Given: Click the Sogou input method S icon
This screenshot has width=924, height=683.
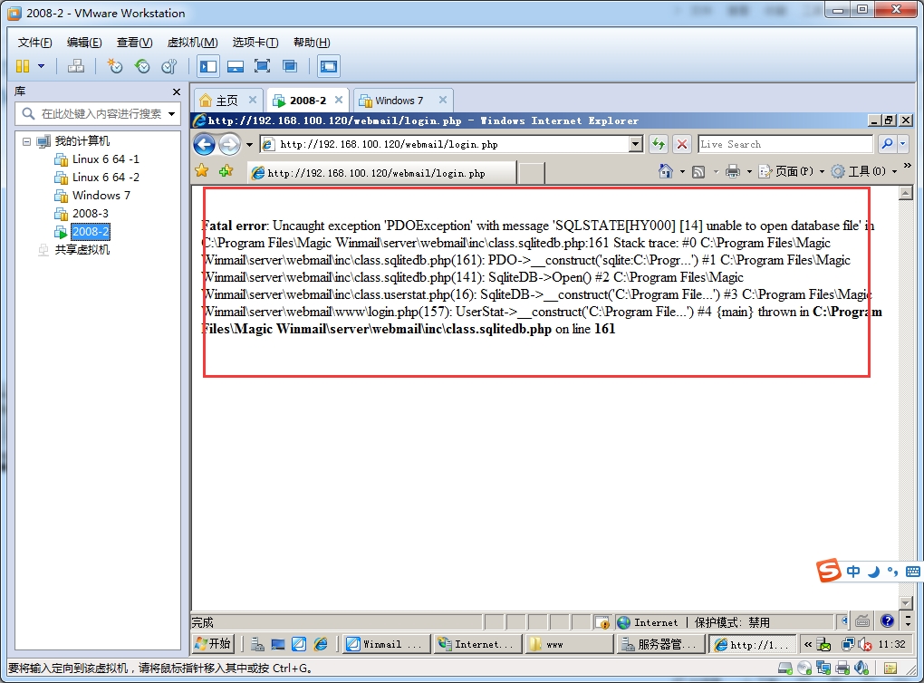Looking at the screenshot, I should pyautogui.click(x=829, y=571).
